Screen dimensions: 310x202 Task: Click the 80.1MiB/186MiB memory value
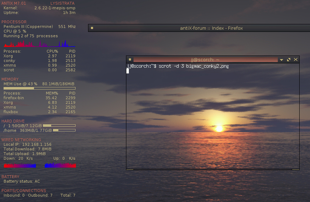[58, 84]
